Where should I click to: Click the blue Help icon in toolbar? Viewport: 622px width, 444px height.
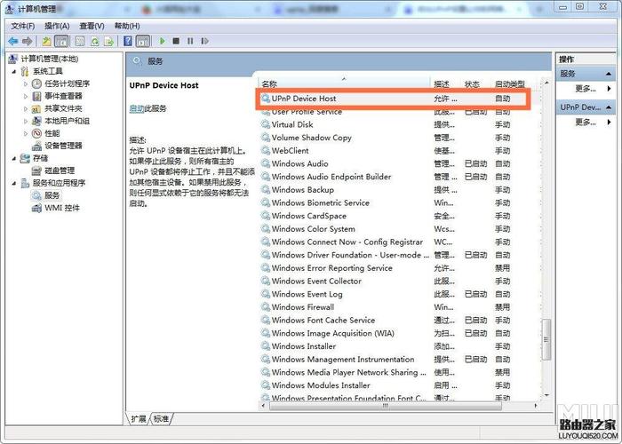click(x=128, y=41)
